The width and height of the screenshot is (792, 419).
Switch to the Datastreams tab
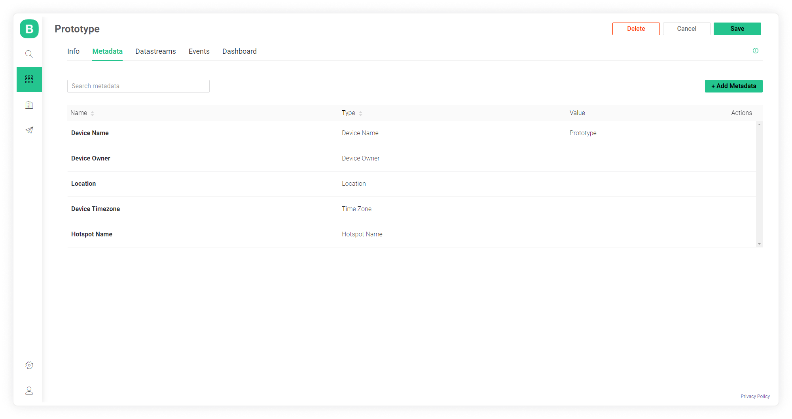pyautogui.click(x=155, y=51)
